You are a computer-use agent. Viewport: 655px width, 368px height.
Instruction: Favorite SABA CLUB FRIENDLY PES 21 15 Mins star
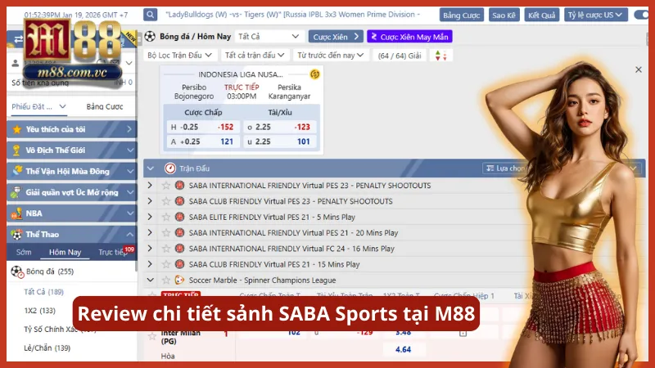pyautogui.click(x=166, y=264)
